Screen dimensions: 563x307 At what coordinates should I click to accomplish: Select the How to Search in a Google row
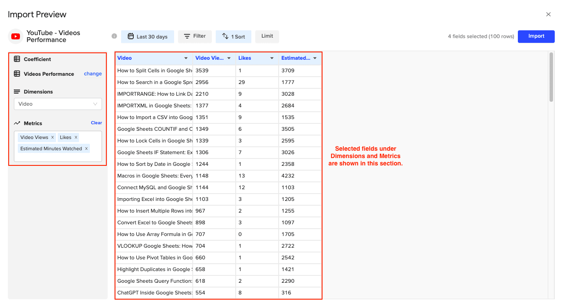click(218, 82)
